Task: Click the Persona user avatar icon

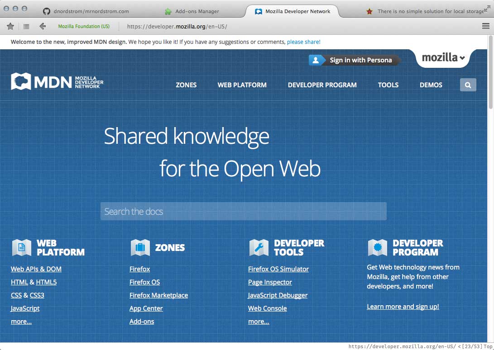Action: pyautogui.click(x=316, y=60)
